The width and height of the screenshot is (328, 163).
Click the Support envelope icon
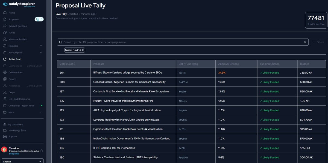click(x=5, y=136)
